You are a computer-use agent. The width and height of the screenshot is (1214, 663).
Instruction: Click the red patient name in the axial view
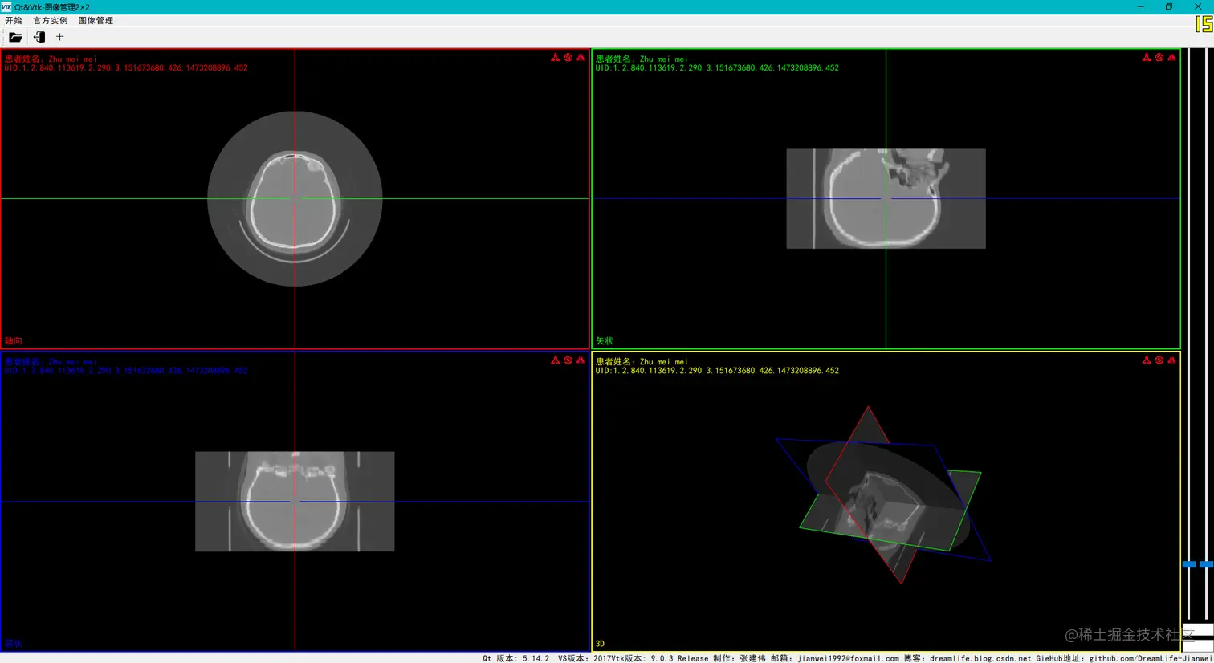(x=51, y=59)
